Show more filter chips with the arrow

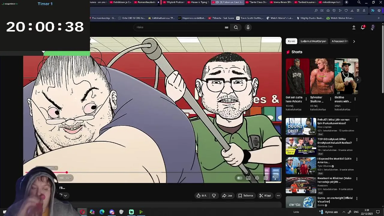(354, 41)
